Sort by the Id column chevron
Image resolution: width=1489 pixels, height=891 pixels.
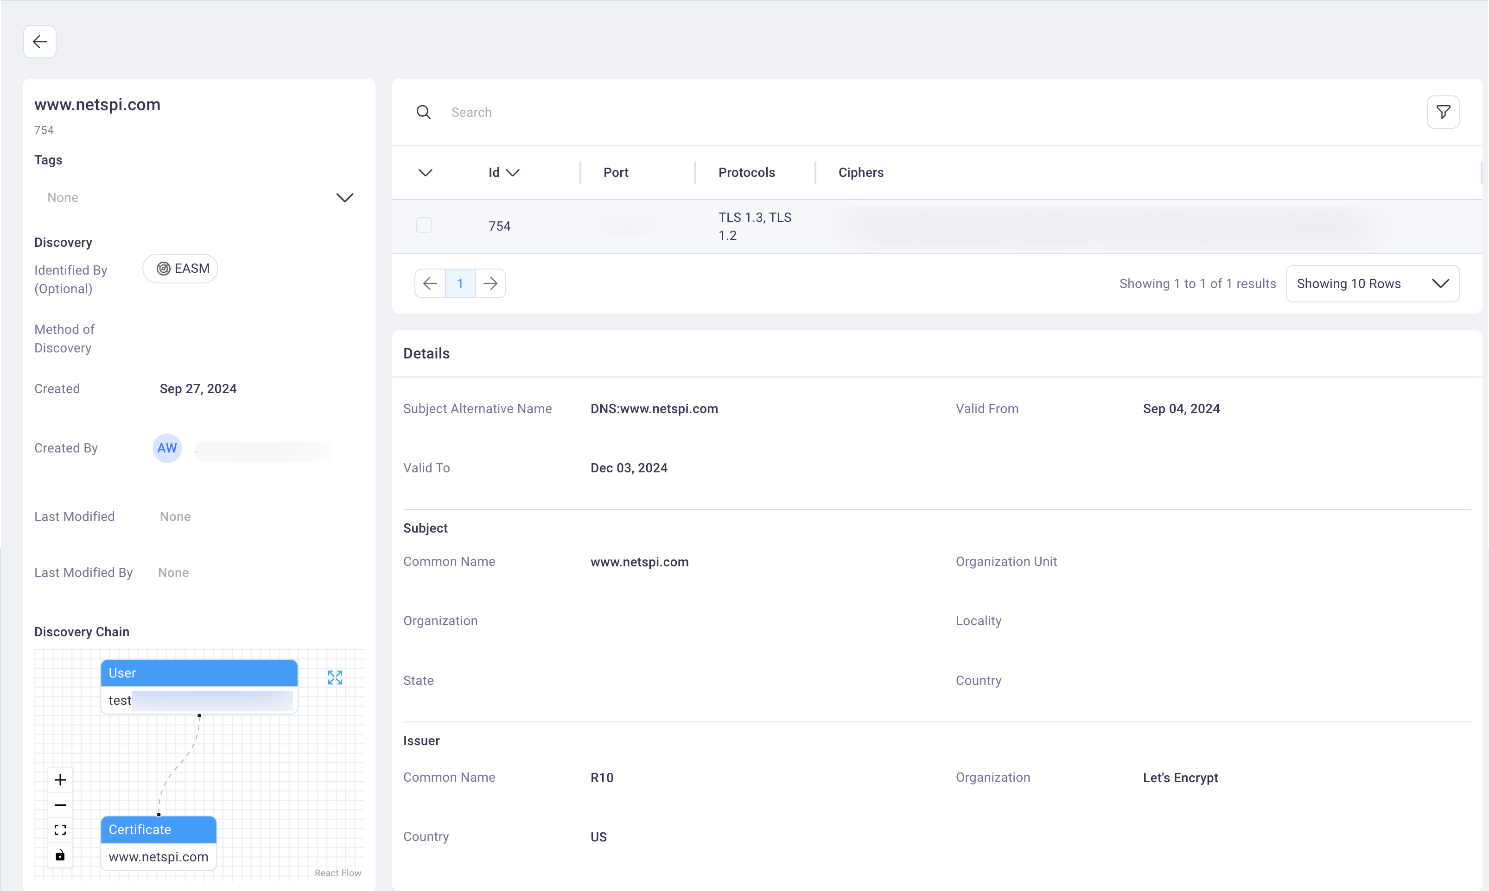(x=513, y=173)
